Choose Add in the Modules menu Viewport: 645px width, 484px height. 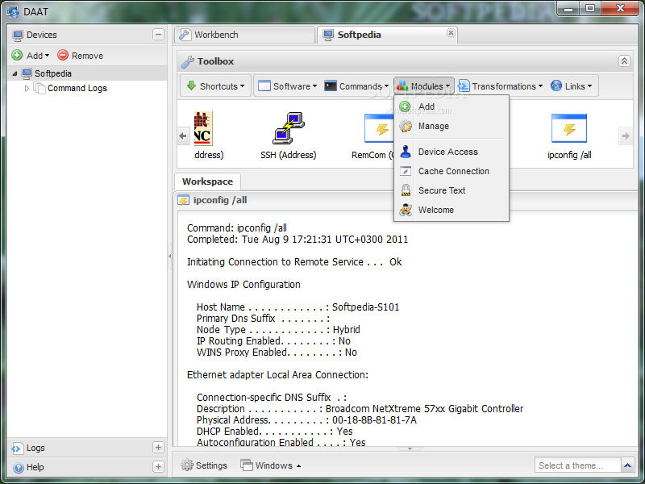click(x=451, y=106)
